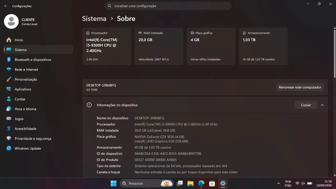The image size is (336, 189).
Task: Open Contas settings page
Action: point(38,99)
